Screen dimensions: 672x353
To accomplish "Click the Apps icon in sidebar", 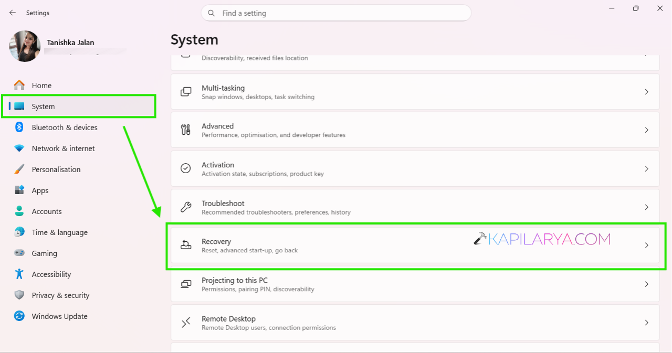I will click(x=19, y=190).
